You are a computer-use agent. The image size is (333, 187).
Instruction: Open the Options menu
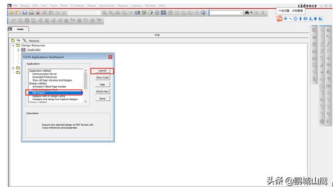click(136, 6)
